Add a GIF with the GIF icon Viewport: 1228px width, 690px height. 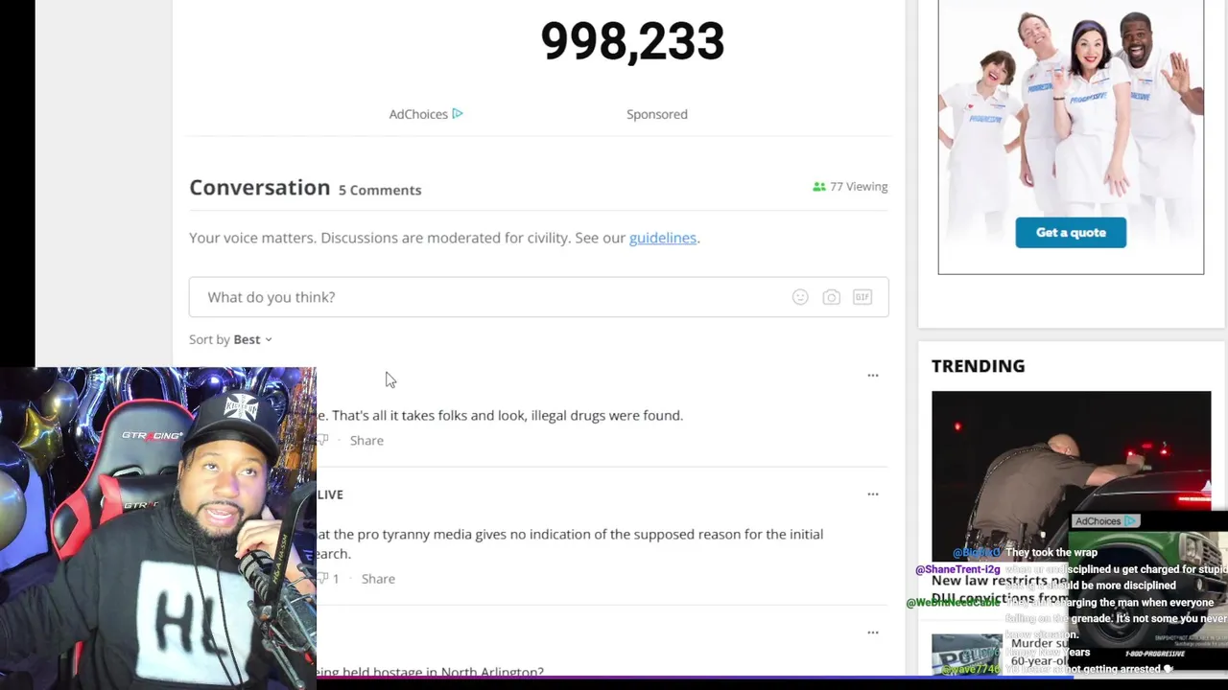pos(862,297)
